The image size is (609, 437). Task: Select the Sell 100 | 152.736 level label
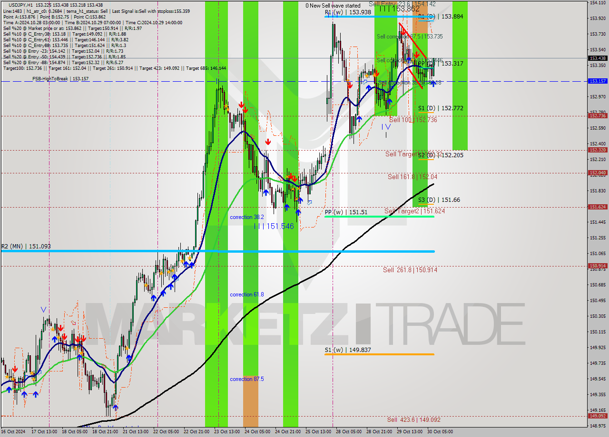click(413, 120)
